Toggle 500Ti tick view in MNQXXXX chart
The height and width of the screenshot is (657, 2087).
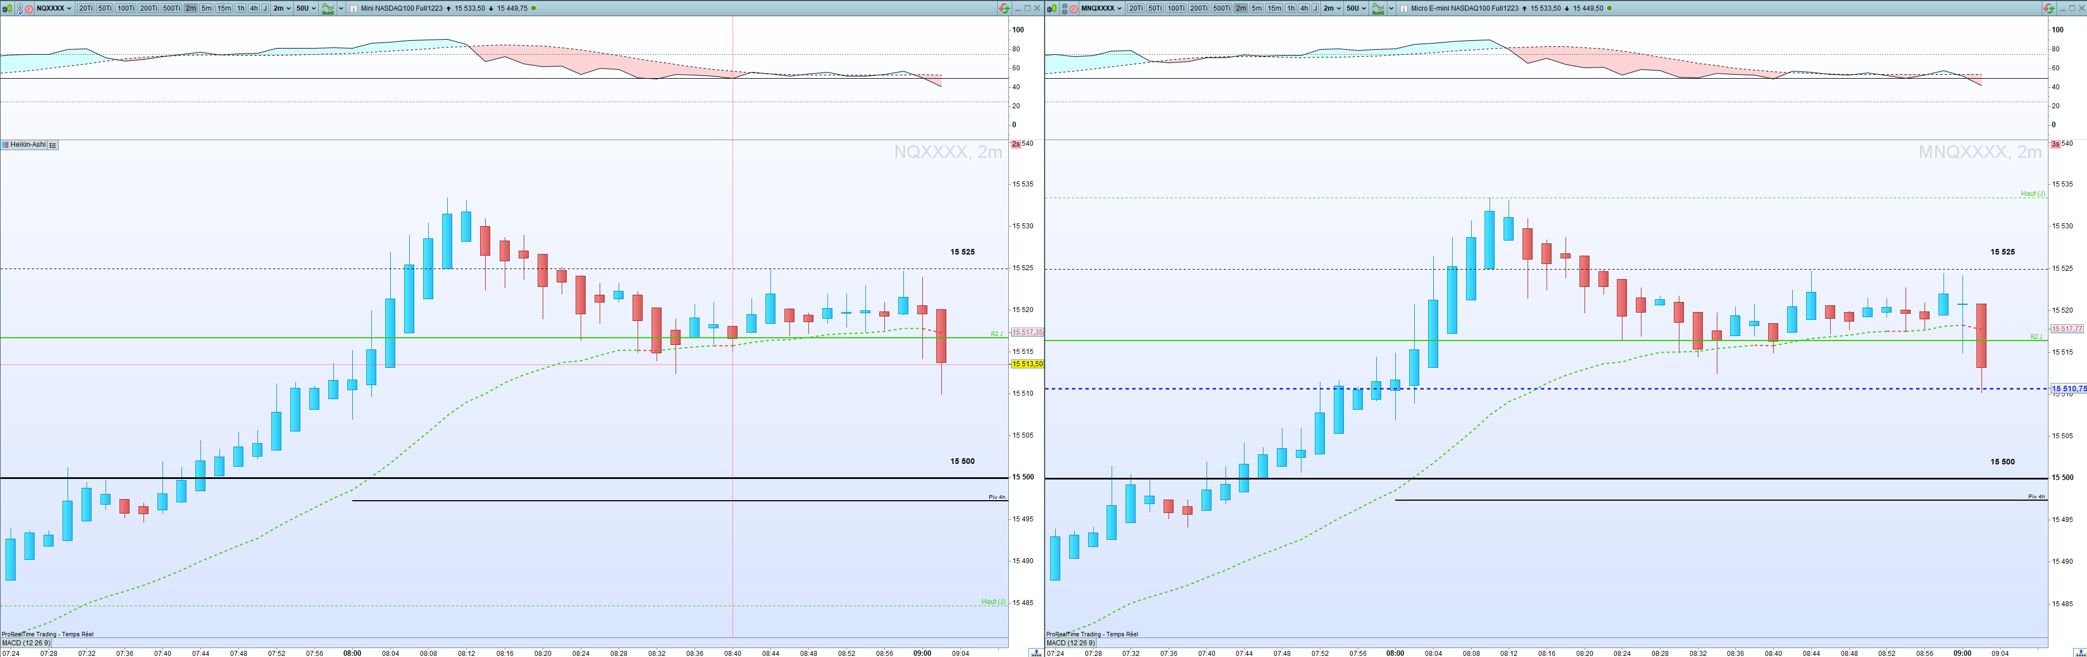pyautogui.click(x=1222, y=8)
